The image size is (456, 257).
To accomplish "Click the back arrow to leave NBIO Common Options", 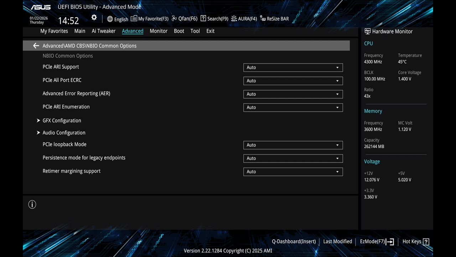I will click(x=36, y=45).
